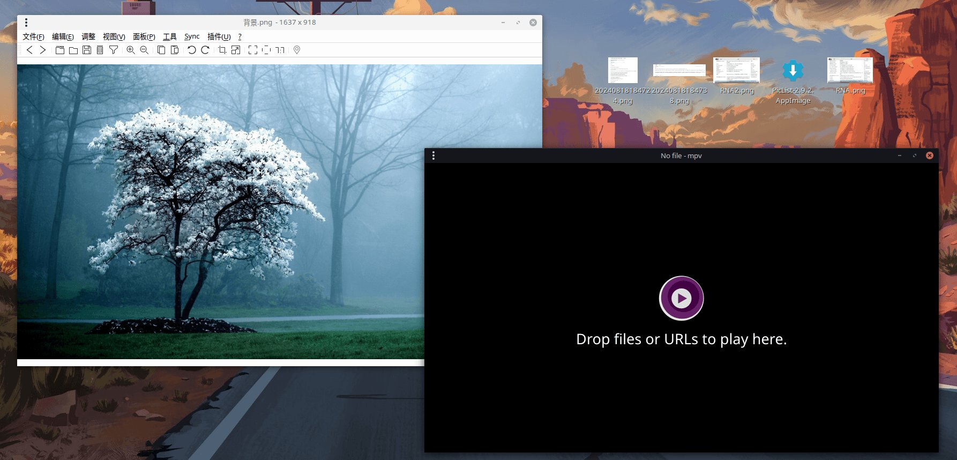957x460 pixels.
Task: Select 20240818184738.png desktop file
Action: pos(679,83)
